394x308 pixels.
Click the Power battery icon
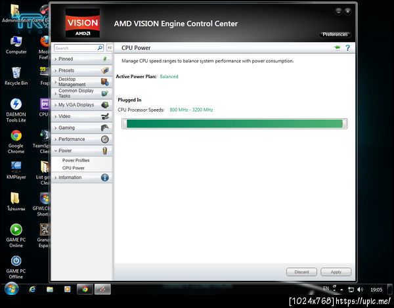pyautogui.click(x=105, y=151)
